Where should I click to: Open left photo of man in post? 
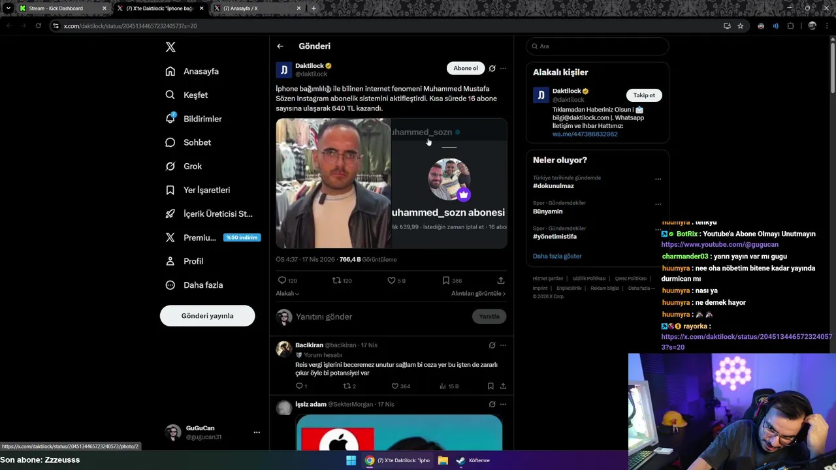tap(333, 183)
